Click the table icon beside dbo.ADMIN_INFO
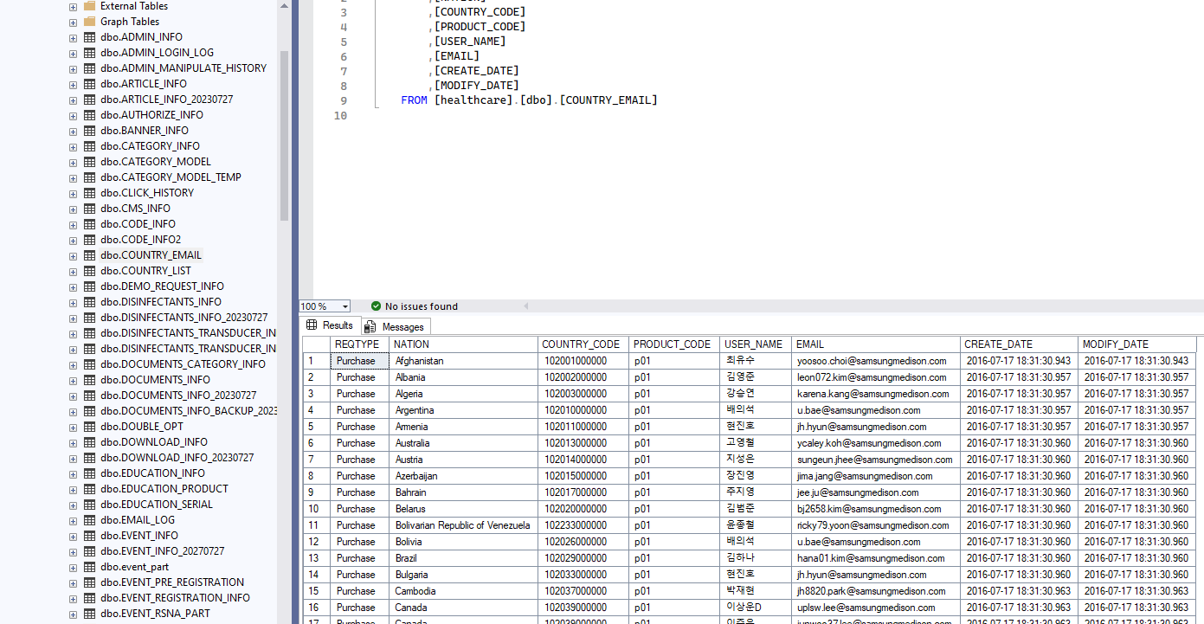1204x624 pixels. (89, 37)
